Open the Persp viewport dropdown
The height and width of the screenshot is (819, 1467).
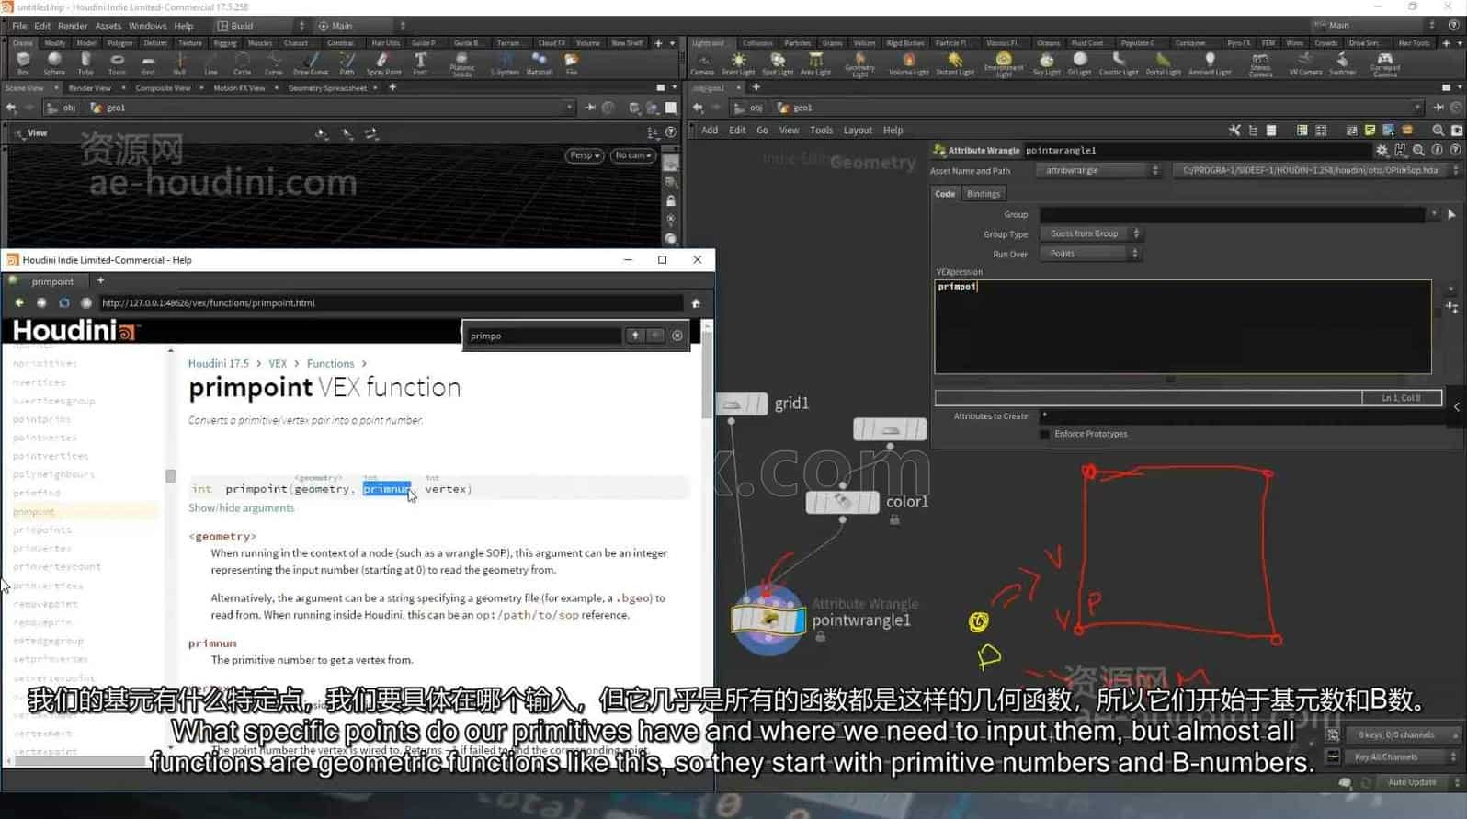coord(585,155)
